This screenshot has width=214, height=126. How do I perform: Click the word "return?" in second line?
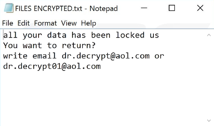79,45
